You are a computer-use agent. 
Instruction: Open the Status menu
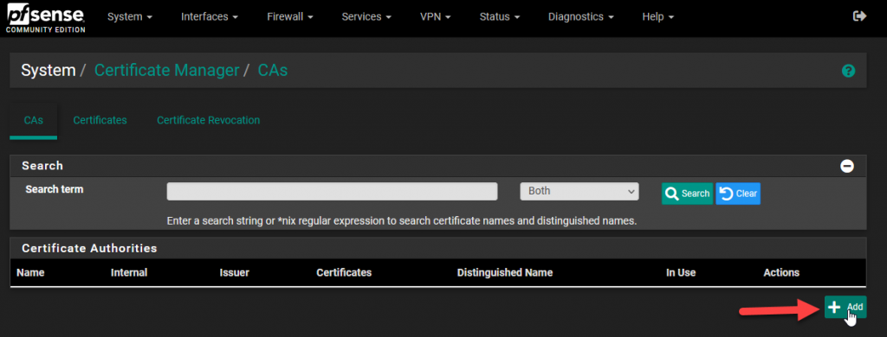tap(500, 17)
